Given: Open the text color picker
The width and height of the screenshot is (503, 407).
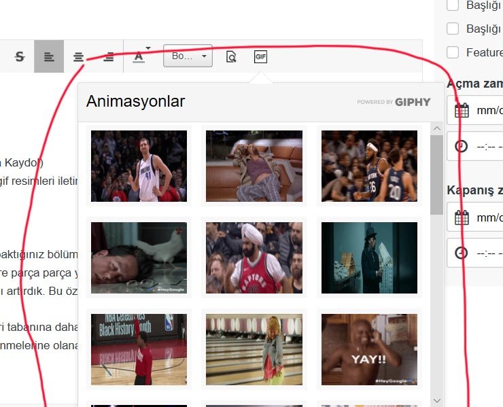Looking at the screenshot, I should (x=139, y=57).
